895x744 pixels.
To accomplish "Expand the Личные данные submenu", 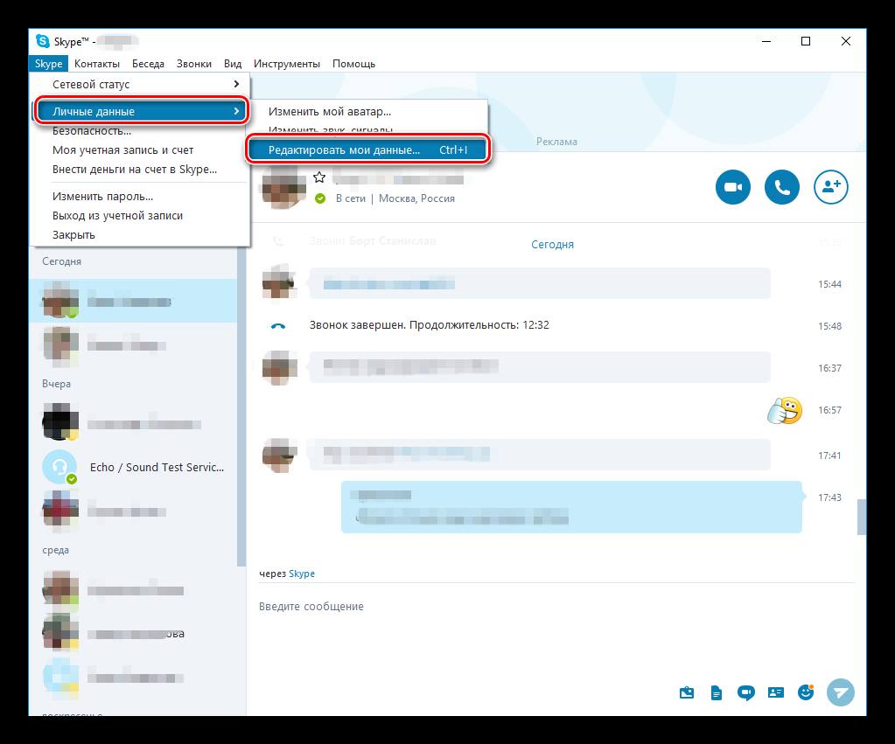I will [140, 111].
